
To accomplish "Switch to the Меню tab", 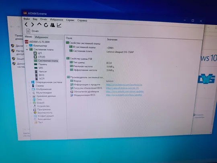I will click(29, 37).
